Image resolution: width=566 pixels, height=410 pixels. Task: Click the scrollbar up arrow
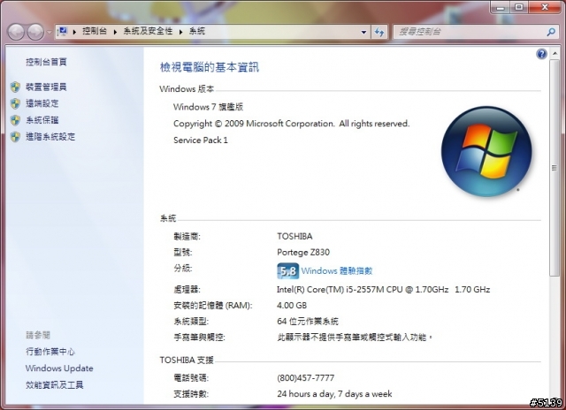(x=555, y=54)
